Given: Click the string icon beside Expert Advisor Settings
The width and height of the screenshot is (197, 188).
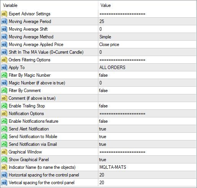Looking at the screenshot, I should [4, 14].
